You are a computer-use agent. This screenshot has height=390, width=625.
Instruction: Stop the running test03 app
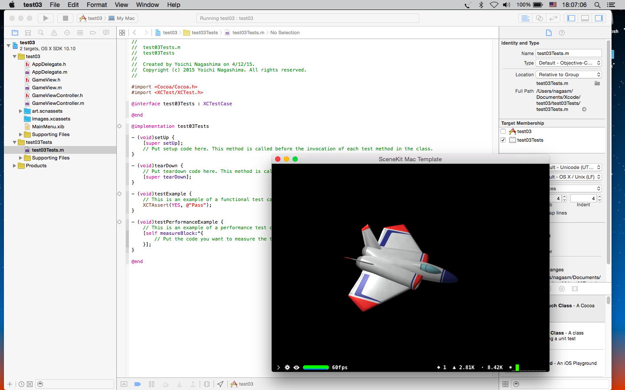[x=66, y=18]
